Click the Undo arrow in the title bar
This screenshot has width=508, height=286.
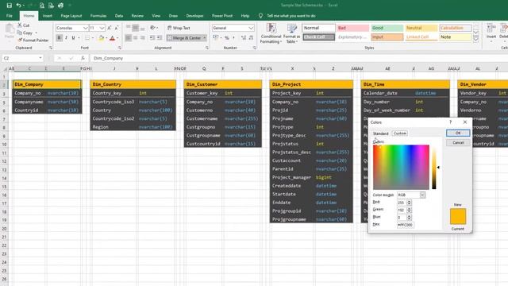pos(19,6)
